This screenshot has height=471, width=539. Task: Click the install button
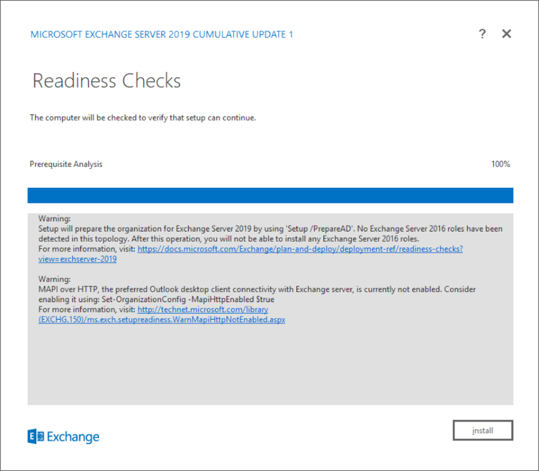click(483, 430)
